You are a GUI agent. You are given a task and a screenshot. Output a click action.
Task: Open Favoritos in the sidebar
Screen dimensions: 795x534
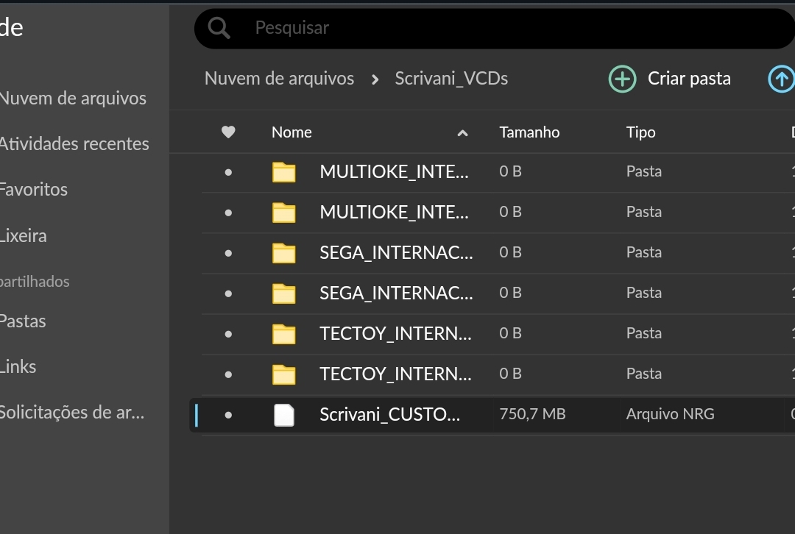33,190
